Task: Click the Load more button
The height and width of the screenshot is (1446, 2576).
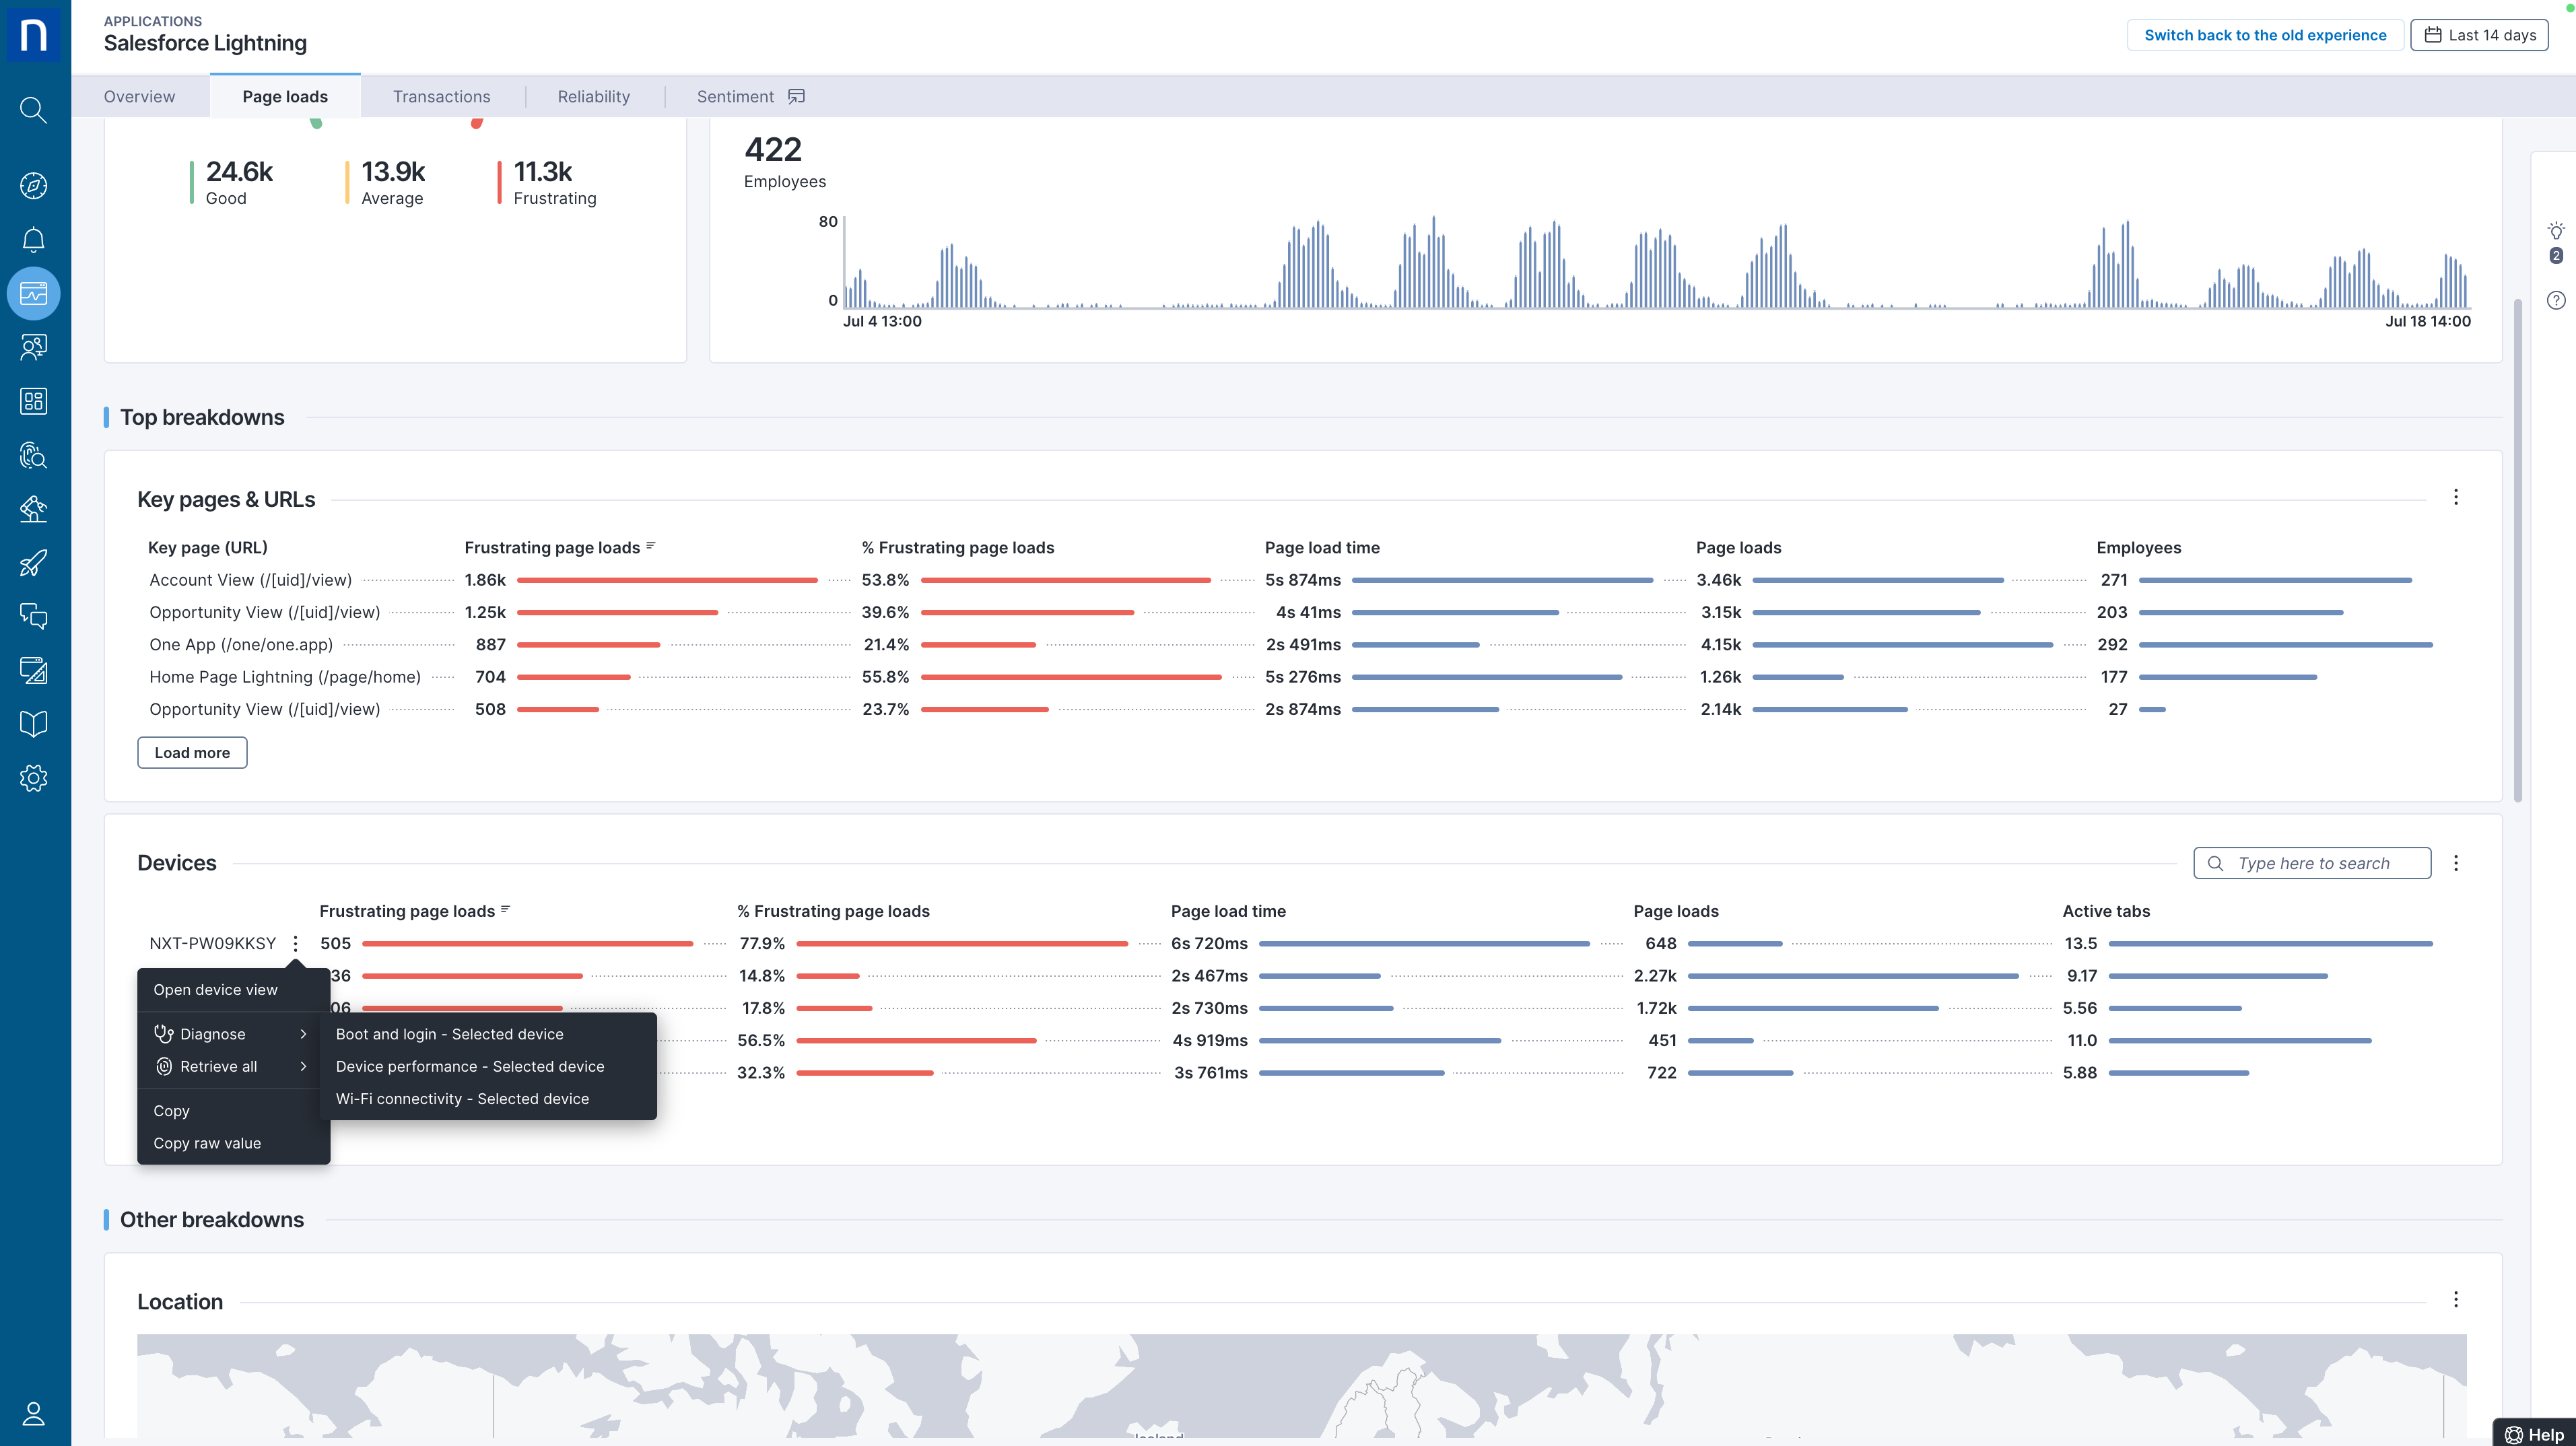Action: coord(192,753)
